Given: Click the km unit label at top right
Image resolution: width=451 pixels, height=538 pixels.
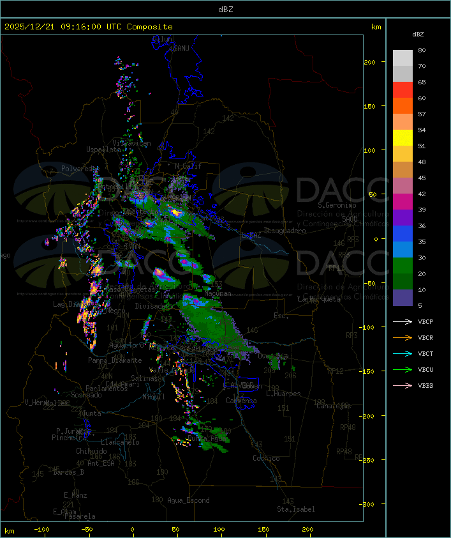Looking at the screenshot, I should point(376,27).
